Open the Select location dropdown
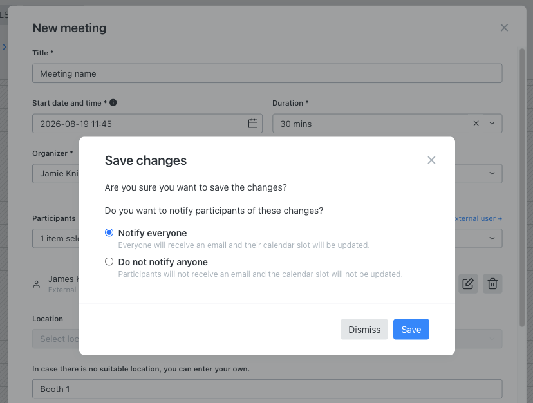The height and width of the screenshot is (403, 533). click(267, 339)
